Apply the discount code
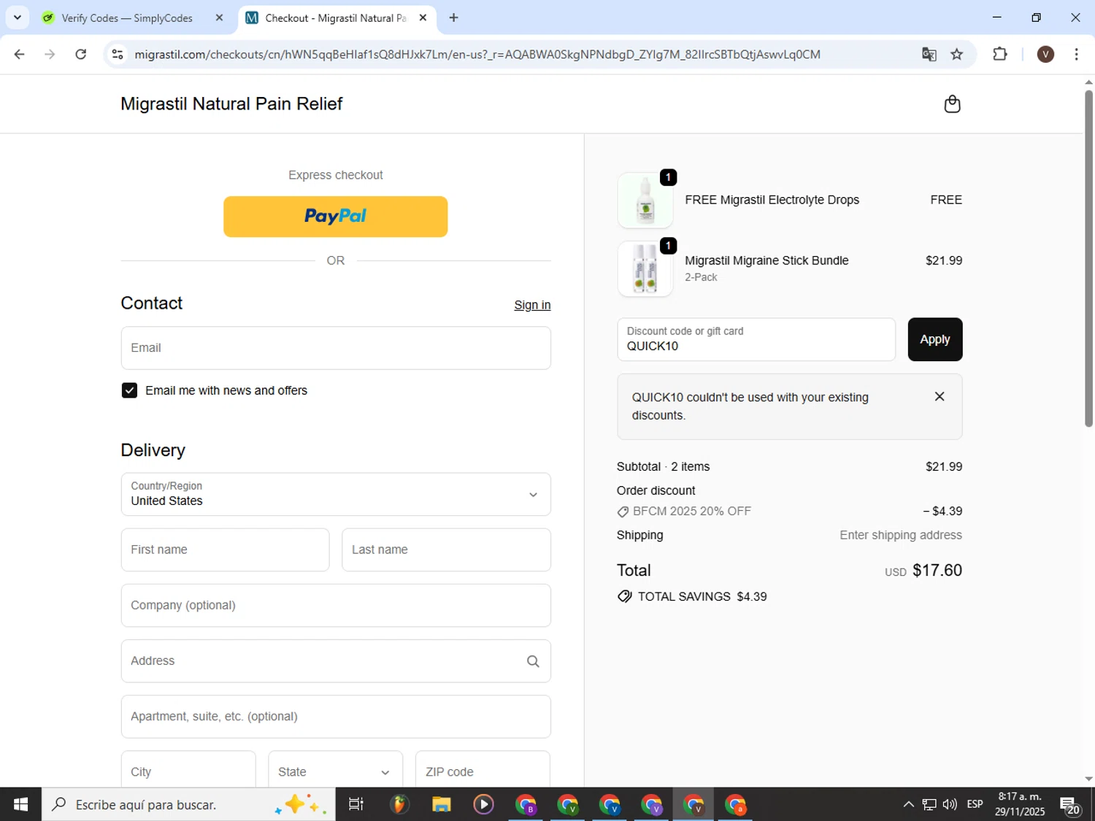 (x=934, y=339)
